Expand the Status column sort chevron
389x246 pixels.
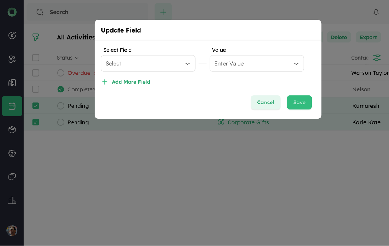coord(77,58)
